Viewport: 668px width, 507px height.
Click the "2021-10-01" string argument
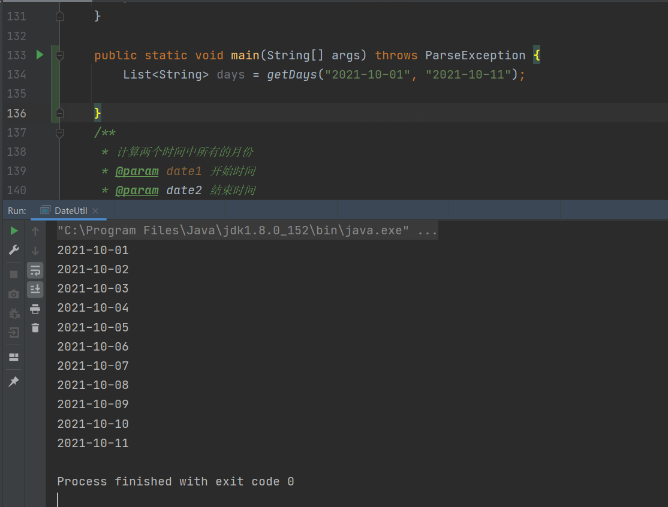tap(367, 74)
